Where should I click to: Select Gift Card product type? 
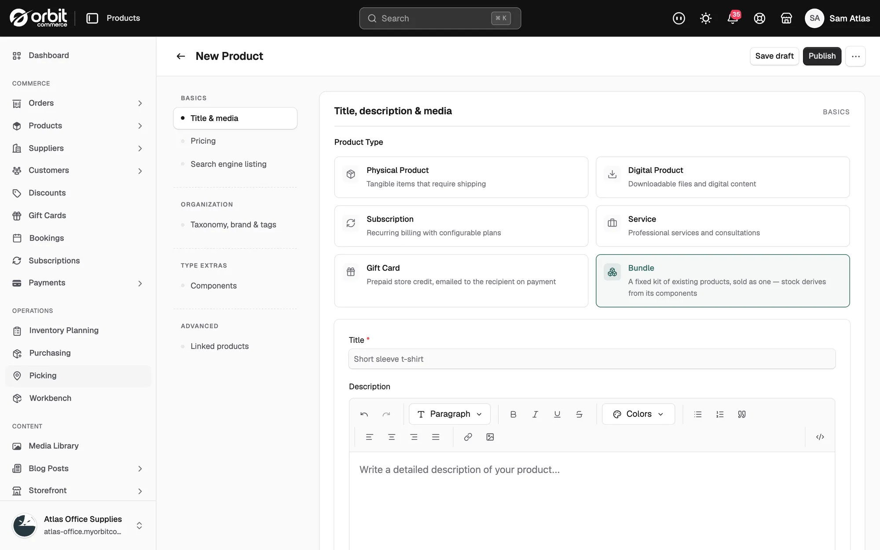[x=461, y=281]
